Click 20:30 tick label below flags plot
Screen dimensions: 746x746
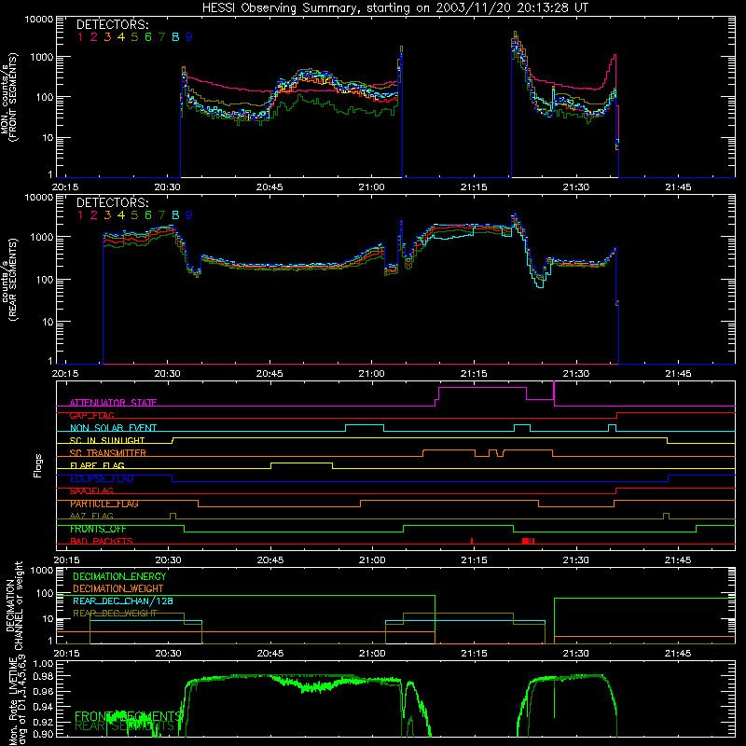(x=169, y=560)
